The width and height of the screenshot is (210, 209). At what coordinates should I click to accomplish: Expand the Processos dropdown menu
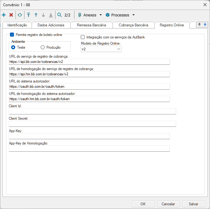(120, 15)
